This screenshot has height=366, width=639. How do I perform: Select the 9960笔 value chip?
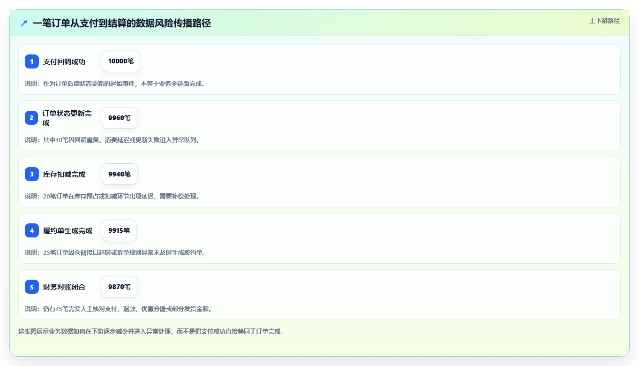(120, 118)
